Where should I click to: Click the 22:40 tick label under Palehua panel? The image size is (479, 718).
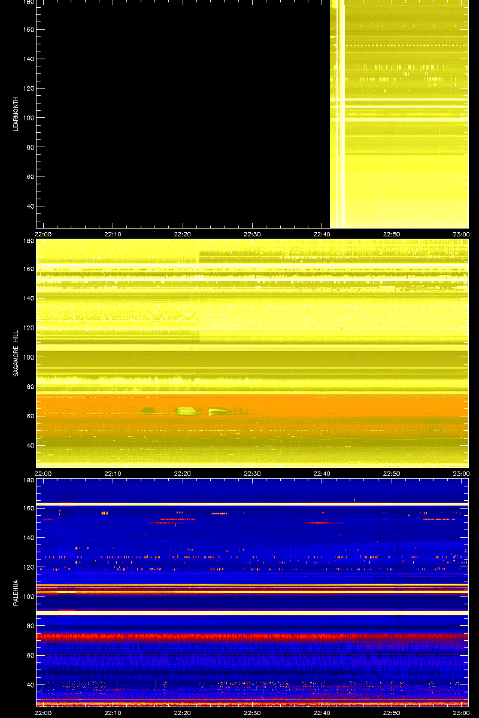pos(322,713)
